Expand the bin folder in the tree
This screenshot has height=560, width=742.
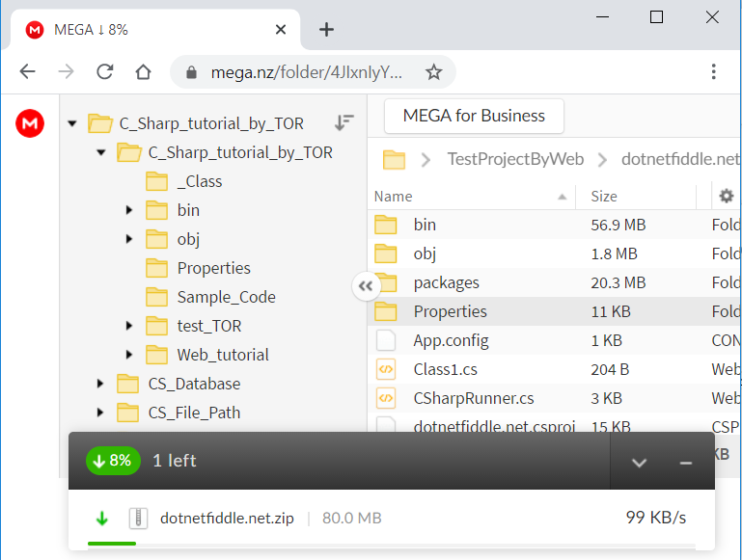(x=128, y=210)
